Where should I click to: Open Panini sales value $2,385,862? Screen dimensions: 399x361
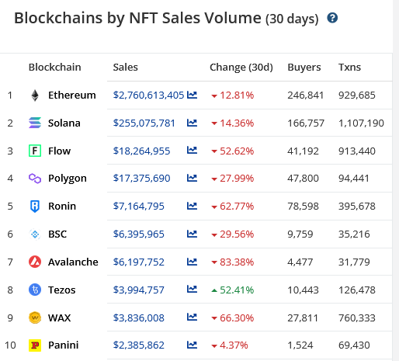pyautogui.click(x=138, y=345)
